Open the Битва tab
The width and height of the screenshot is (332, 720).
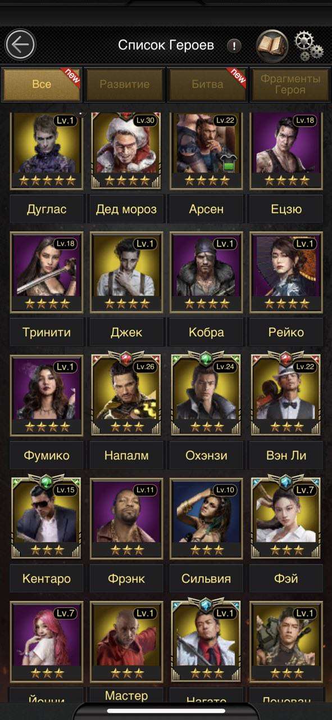[207, 84]
